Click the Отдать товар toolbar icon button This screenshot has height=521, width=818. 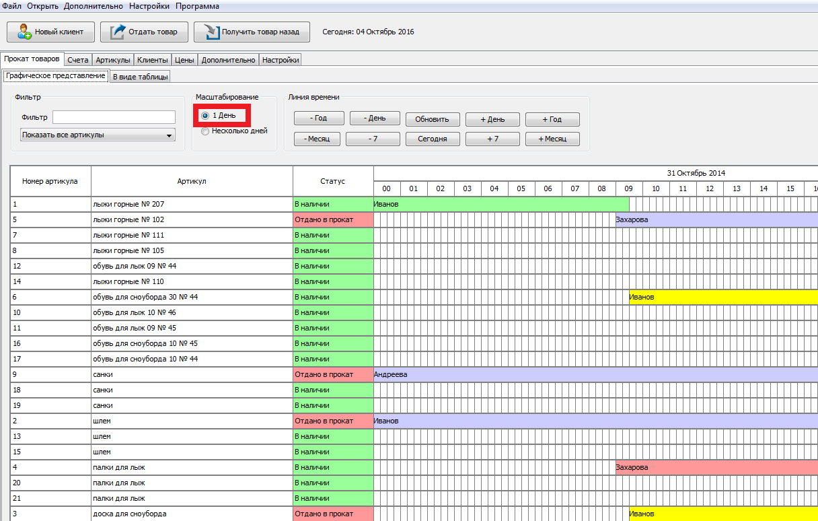coord(144,32)
